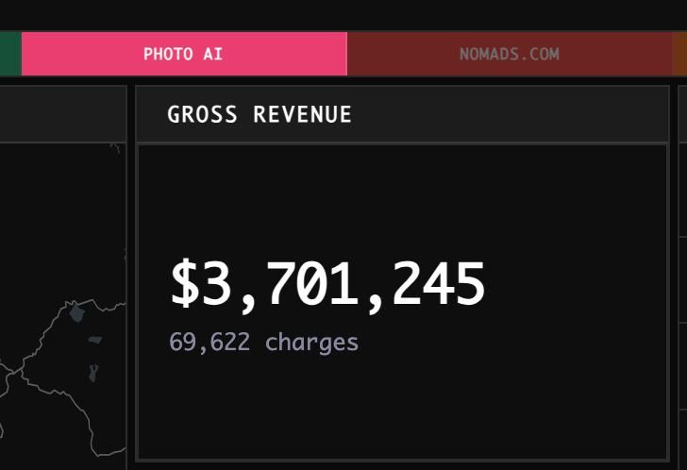Click the black bar above the product tabs
The image size is (687, 470).
pos(343,14)
